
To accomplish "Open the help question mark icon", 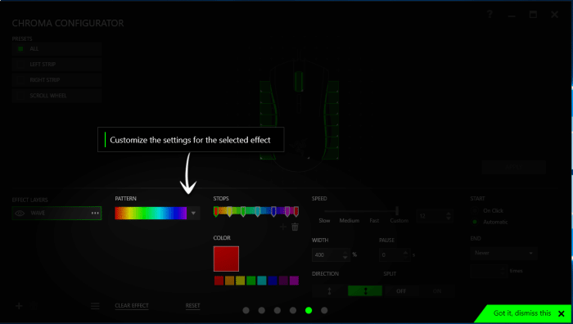I will click(490, 15).
